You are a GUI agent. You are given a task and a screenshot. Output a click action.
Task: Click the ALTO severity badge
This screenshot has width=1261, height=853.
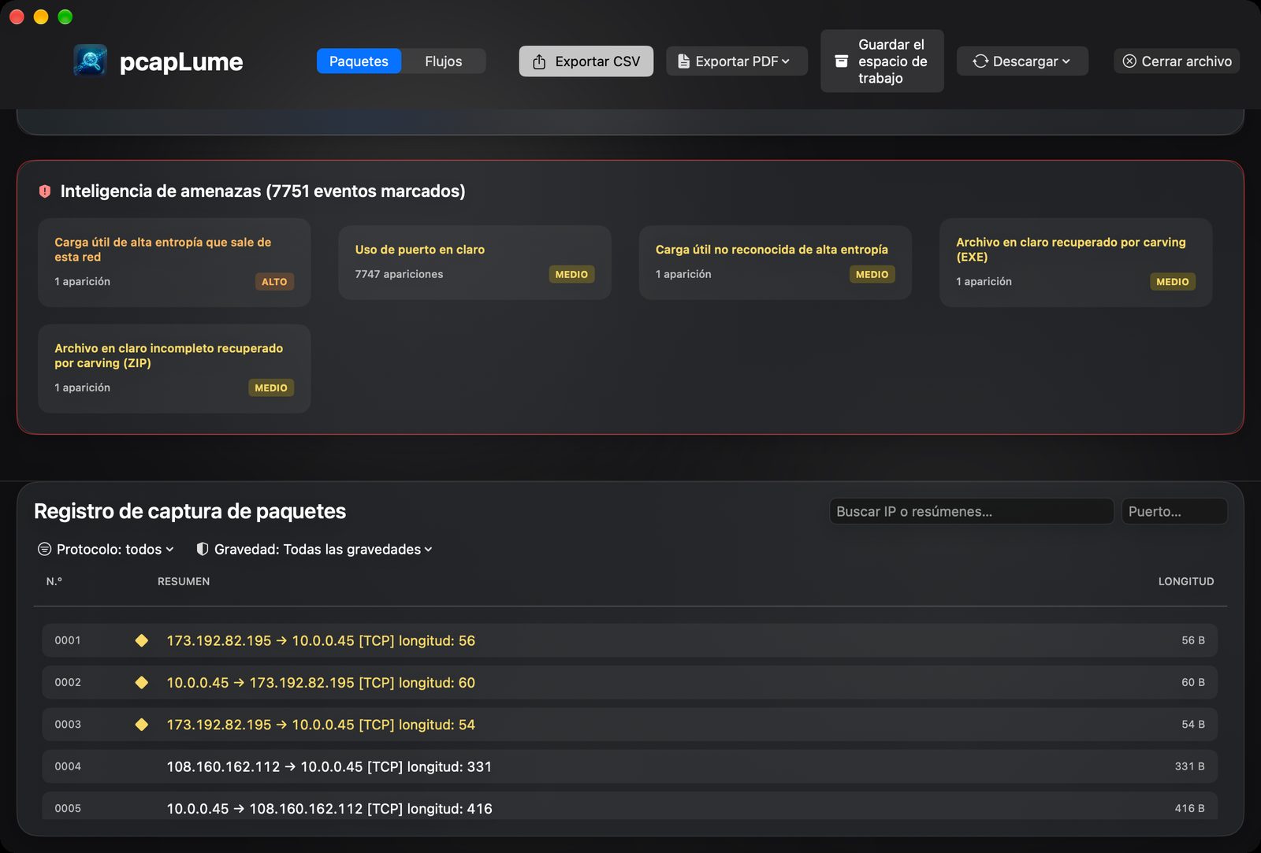tap(274, 282)
